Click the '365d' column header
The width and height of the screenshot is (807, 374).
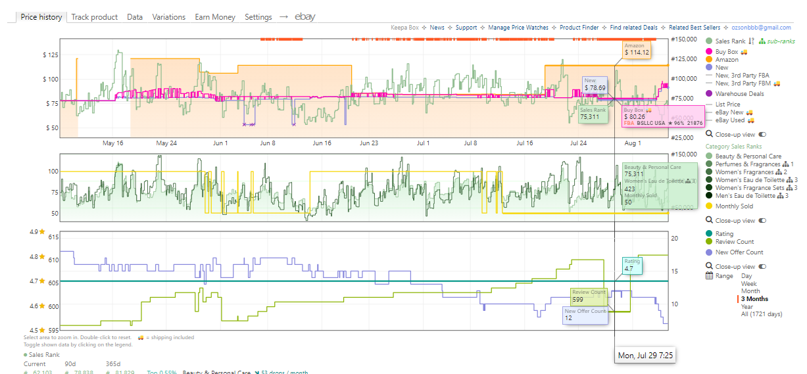114,363
